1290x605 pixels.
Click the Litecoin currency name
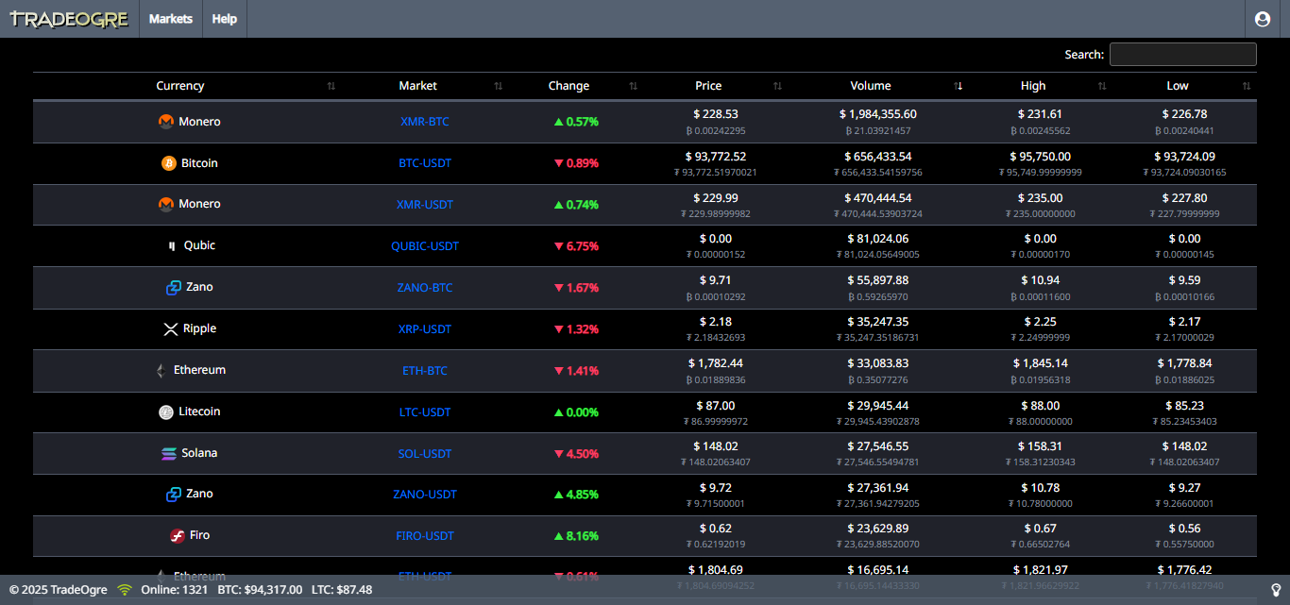199,412
